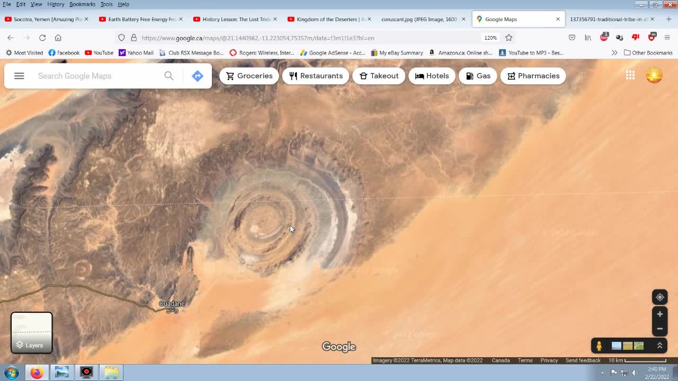Viewport: 678px width, 381px height.
Task: Reload the current page
Action: tap(42, 38)
